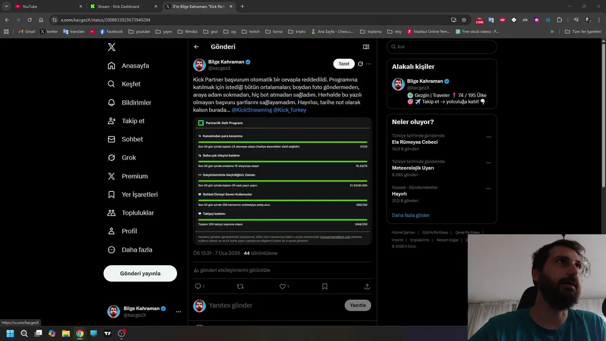The height and width of the screenshot is (341, 606).
Task: Open the Kick partner program screenshot image
Action: click(x=282, y=181)
